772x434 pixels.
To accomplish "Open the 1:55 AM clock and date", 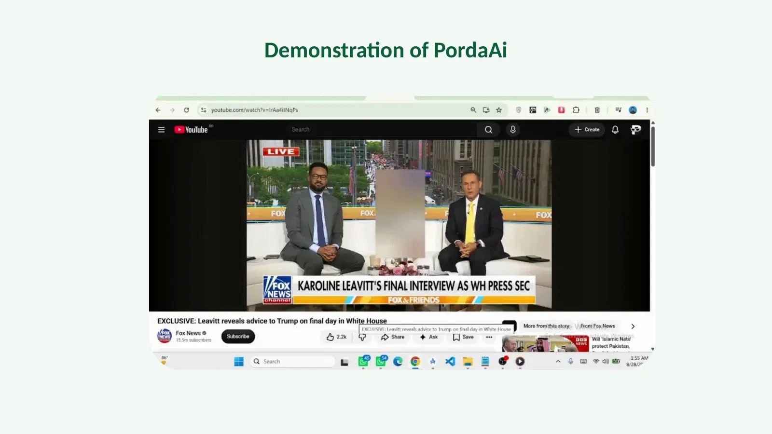I will (638, 361).
